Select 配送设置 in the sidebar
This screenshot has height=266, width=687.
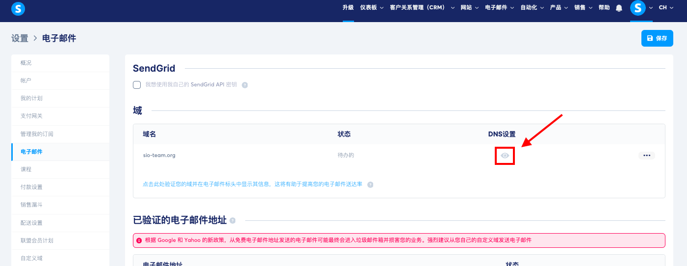[60, 223]
